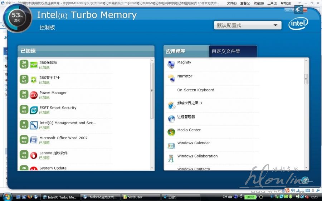Click the Power Manager icon
Screen dimensions: 322x201
[34, 95]
